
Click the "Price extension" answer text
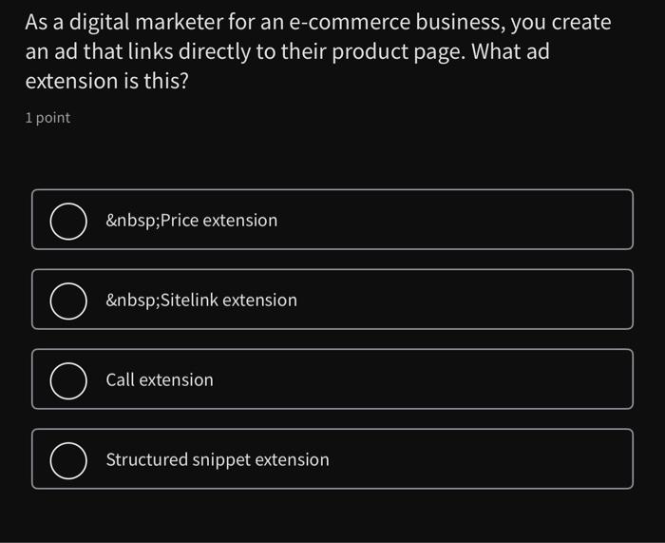click(x=218, y=221)
